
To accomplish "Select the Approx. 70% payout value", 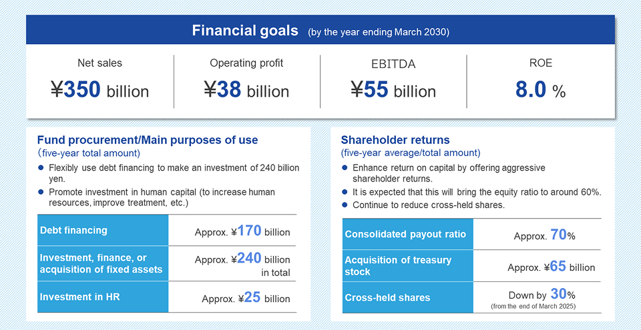I will coord(544,235).
